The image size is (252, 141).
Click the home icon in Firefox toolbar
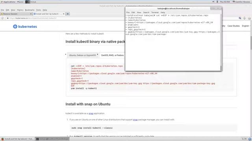click(x=249, y=18)
